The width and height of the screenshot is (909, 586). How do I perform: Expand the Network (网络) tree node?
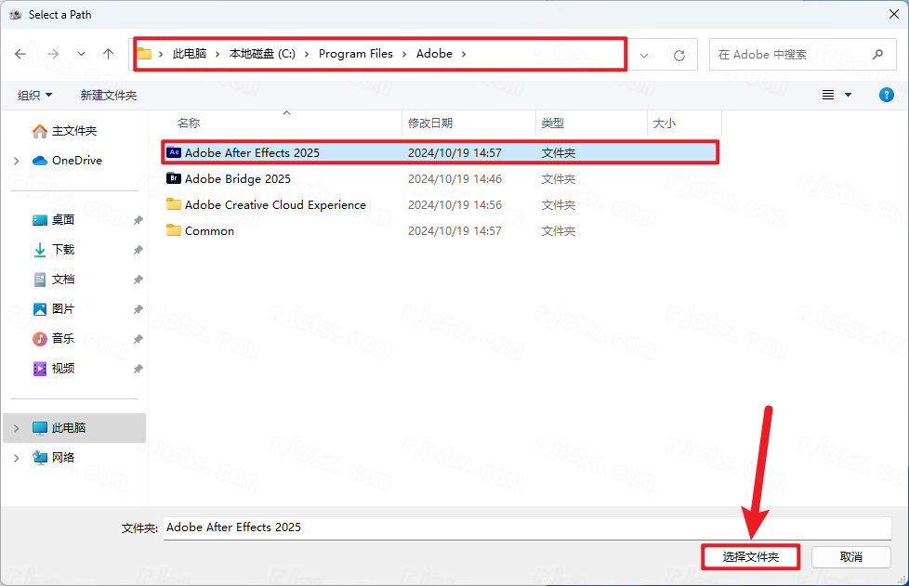pos(17,458)
